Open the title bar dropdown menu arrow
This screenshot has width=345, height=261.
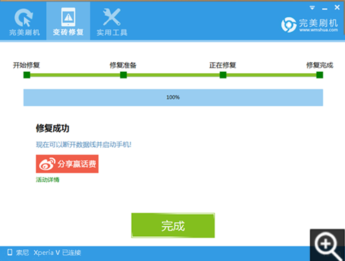(x=312, y=8)
